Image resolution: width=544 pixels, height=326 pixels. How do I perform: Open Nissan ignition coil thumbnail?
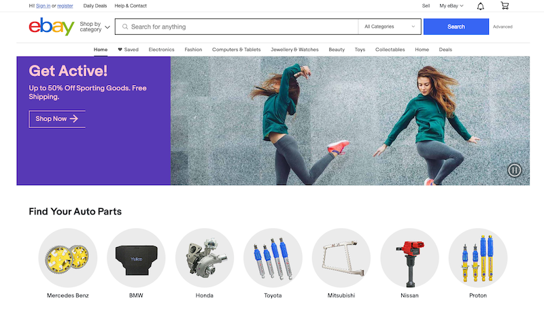tap(409, 258)
